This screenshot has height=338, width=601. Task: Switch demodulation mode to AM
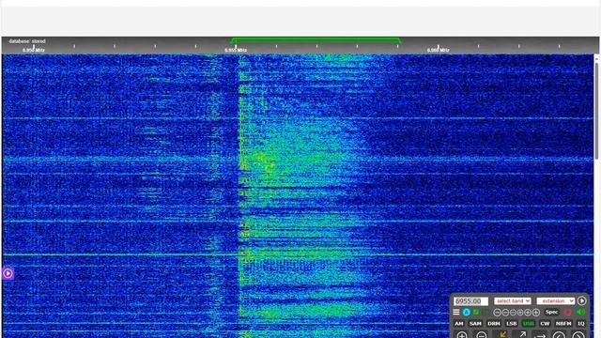click(x=459, y=323)
